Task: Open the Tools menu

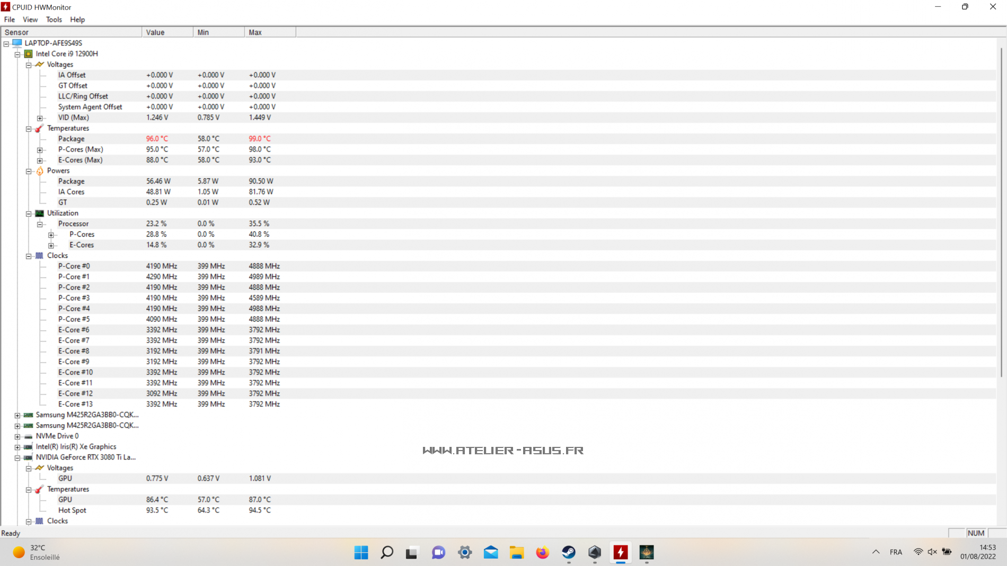Action: click(54, 20)
